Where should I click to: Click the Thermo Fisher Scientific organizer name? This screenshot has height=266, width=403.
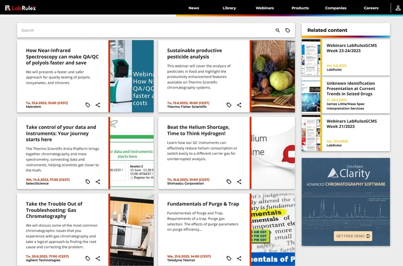187,107
